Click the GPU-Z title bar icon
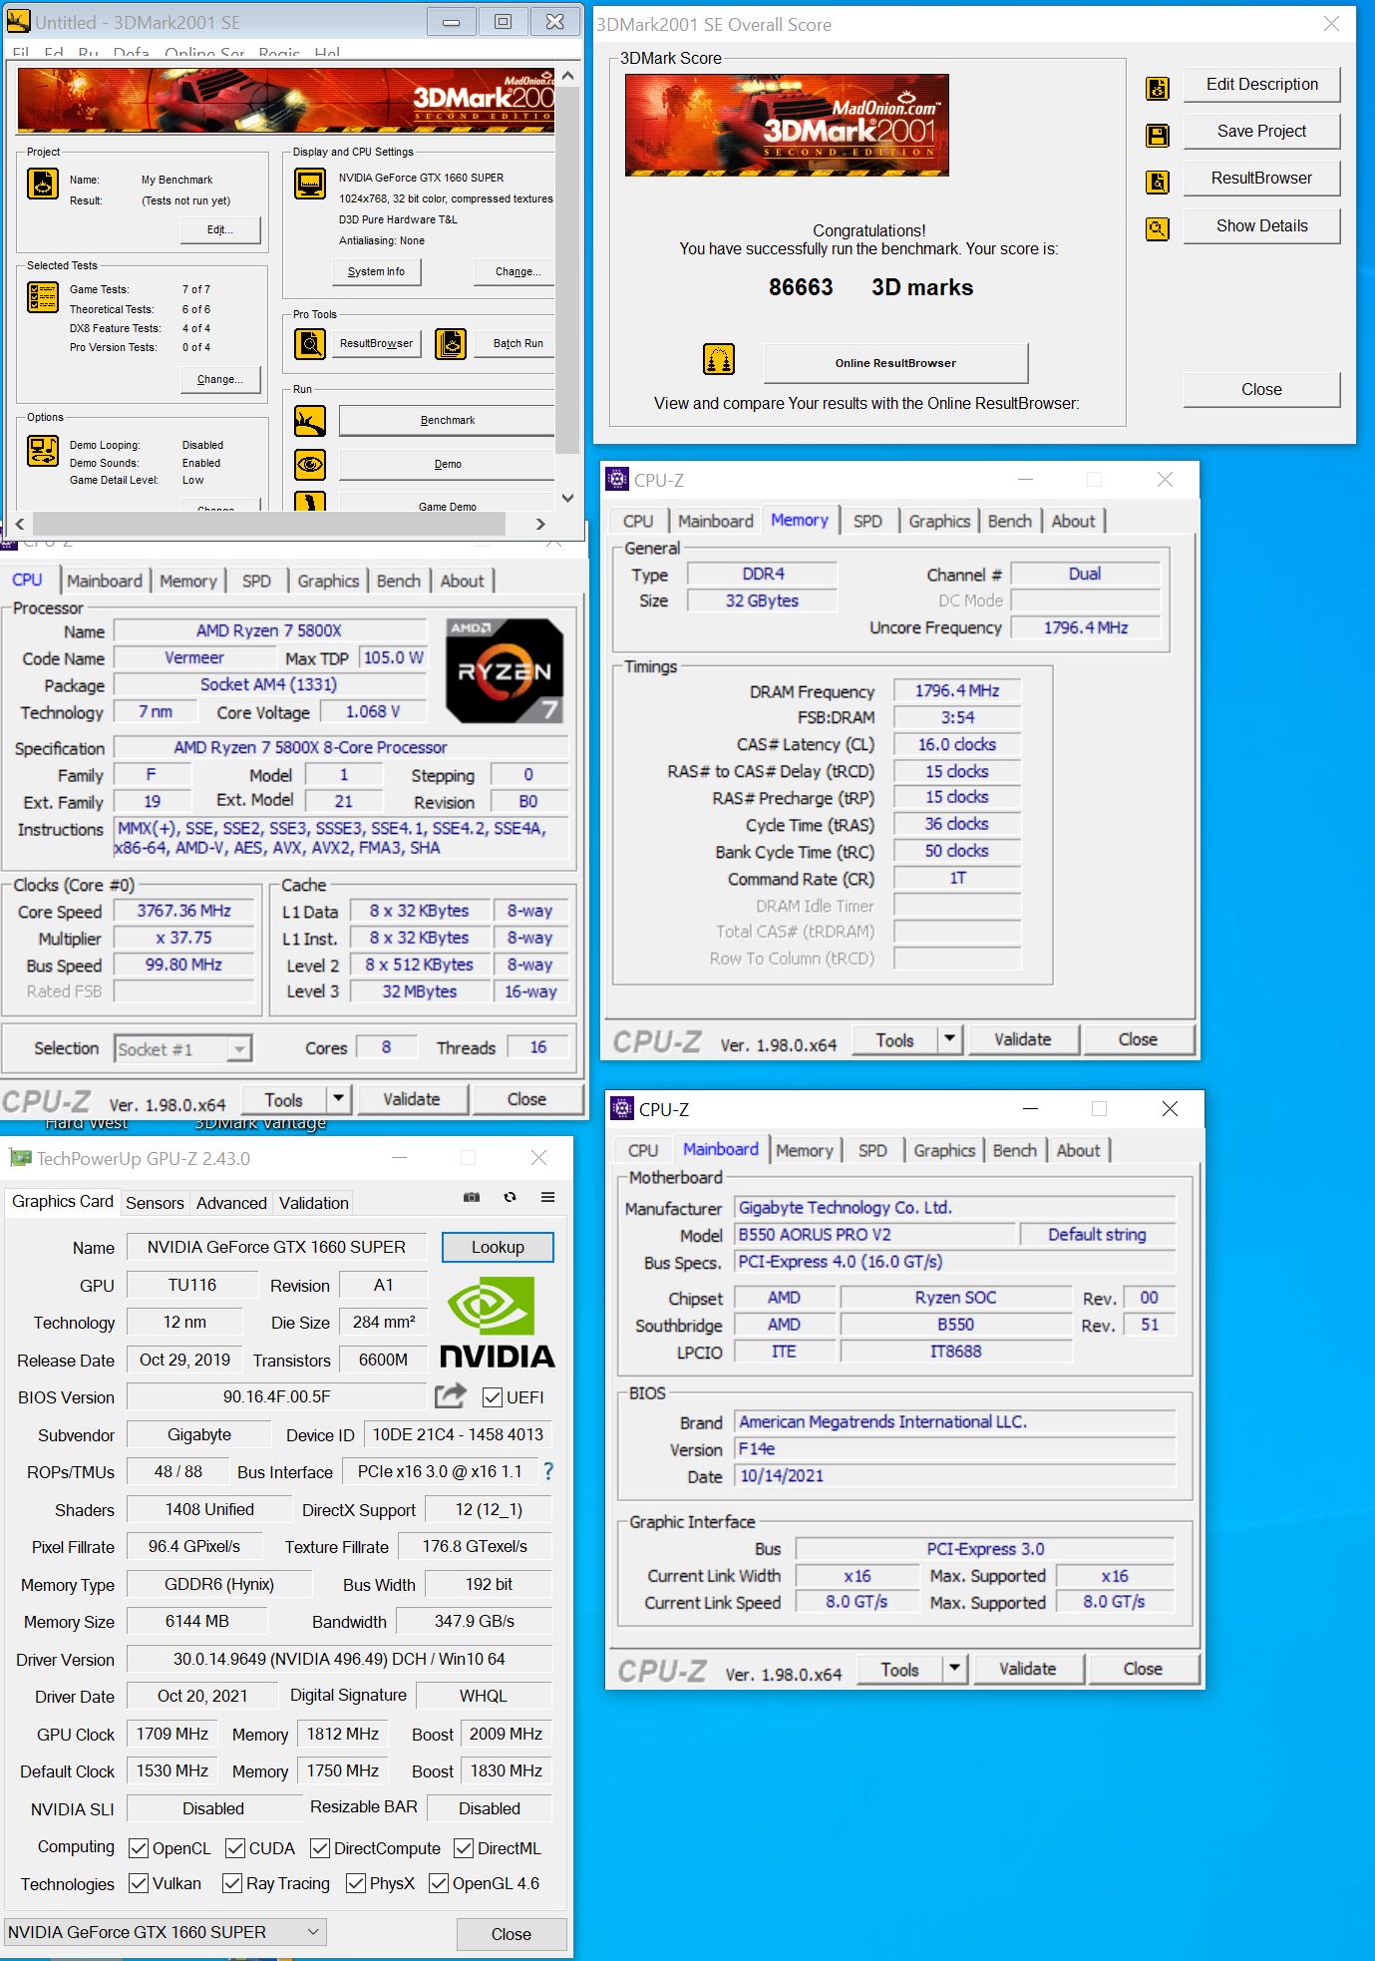 tap(20, 1158)
